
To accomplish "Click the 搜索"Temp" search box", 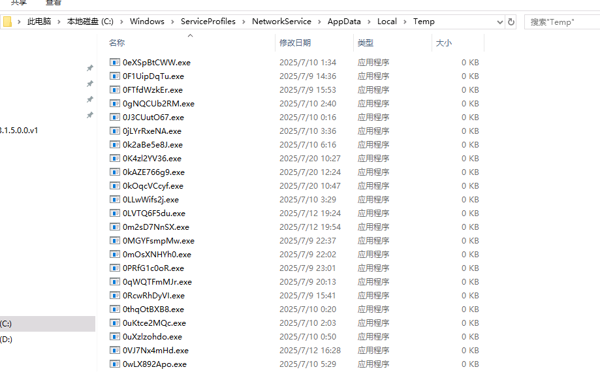I will pos(561,22).
